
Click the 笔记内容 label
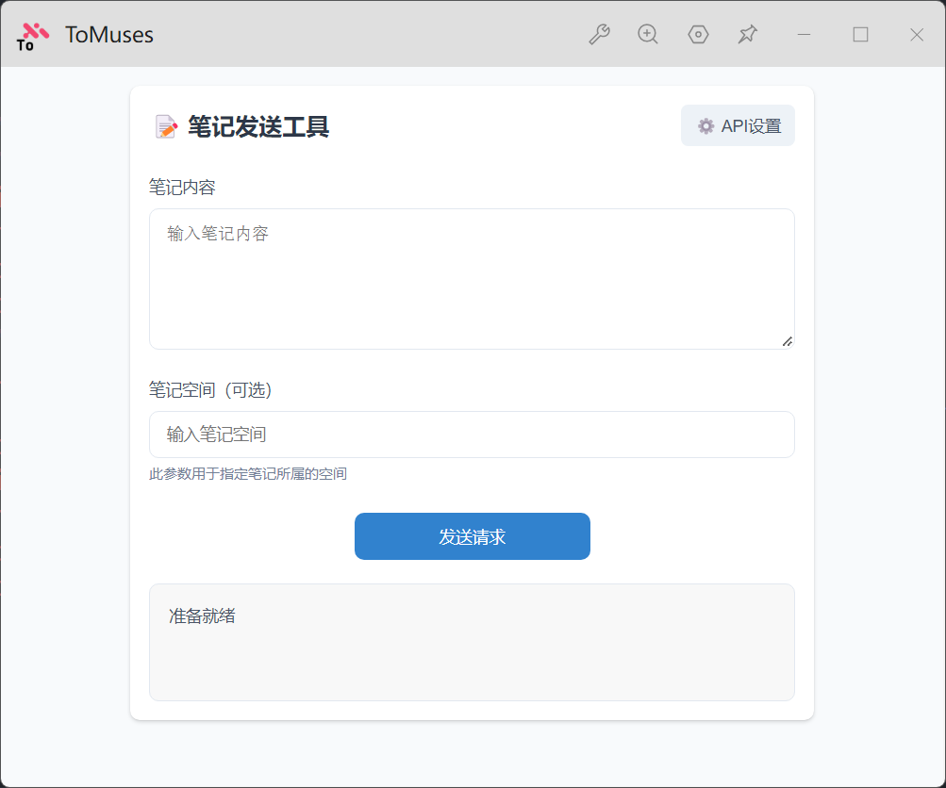(182, 187)
